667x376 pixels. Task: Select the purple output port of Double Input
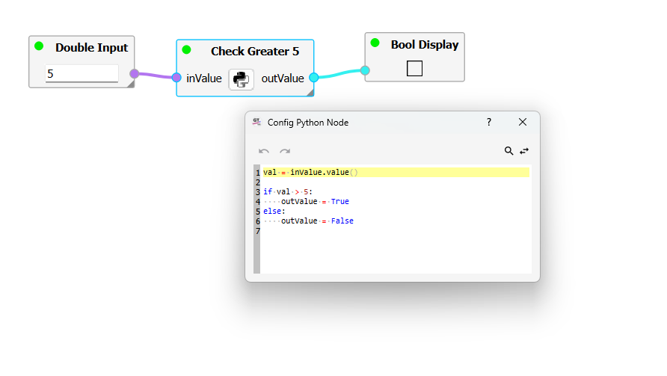135,74
